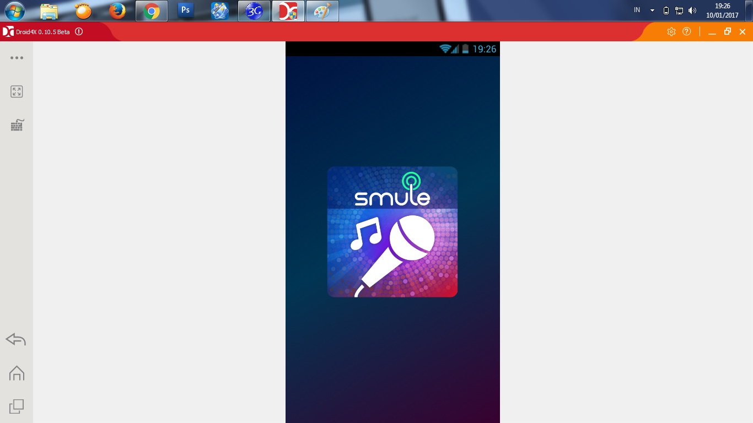The image size is (753, 423).
Task: Open the sidebar more options (...) menu
Action: (x=17, y=58)
